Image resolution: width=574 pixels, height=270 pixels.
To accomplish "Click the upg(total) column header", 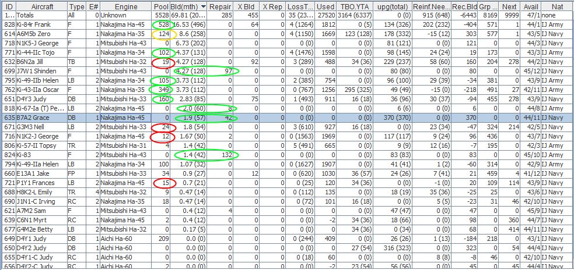I will click(393, 6).
